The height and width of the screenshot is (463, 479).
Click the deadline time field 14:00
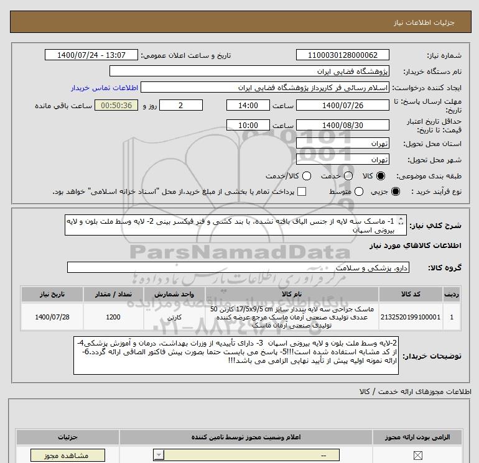(248, 105)
